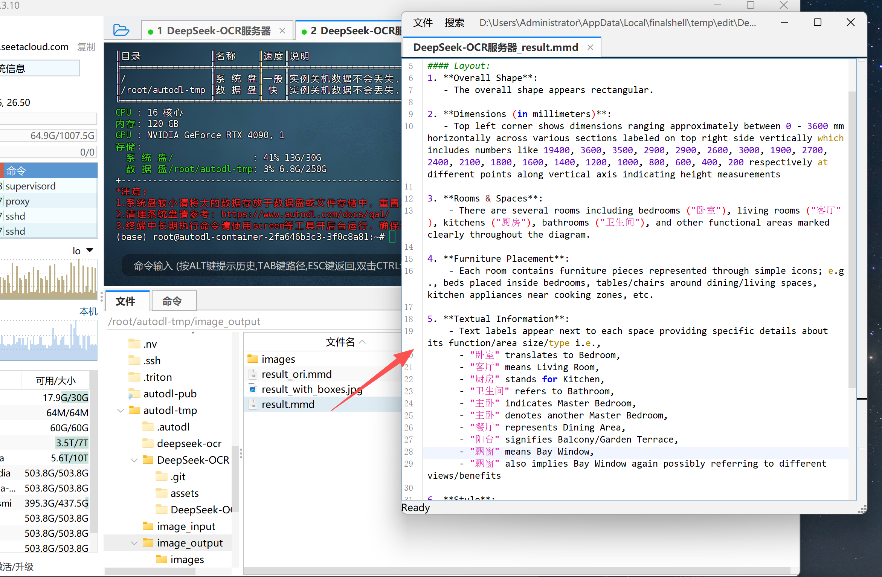The width and height of the screenshot is (882, 577).
Task: Click the 复制 link beside host address
Action: tap(86, 47)
